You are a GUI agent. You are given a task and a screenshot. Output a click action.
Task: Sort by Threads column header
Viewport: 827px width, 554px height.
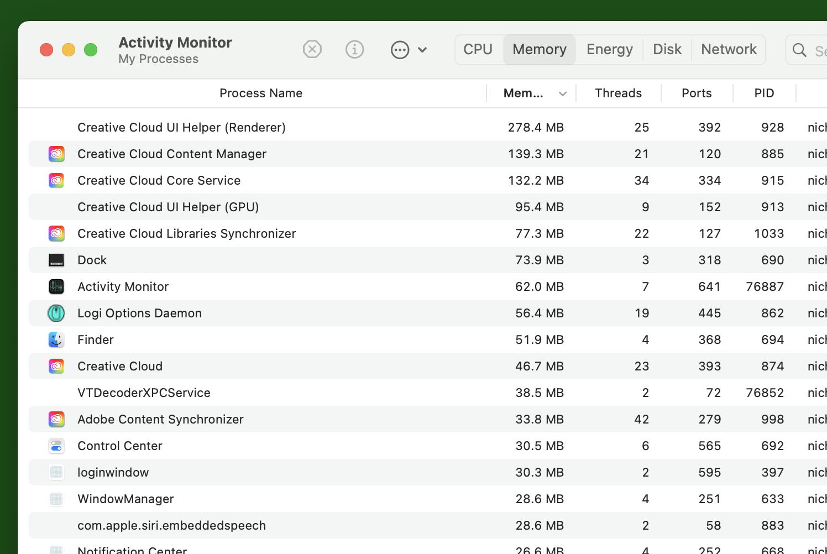(618, 93)
